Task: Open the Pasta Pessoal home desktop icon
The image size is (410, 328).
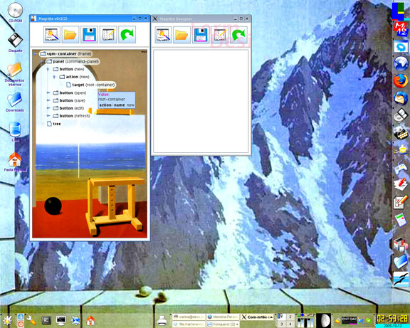Action: tap(15, 162)
